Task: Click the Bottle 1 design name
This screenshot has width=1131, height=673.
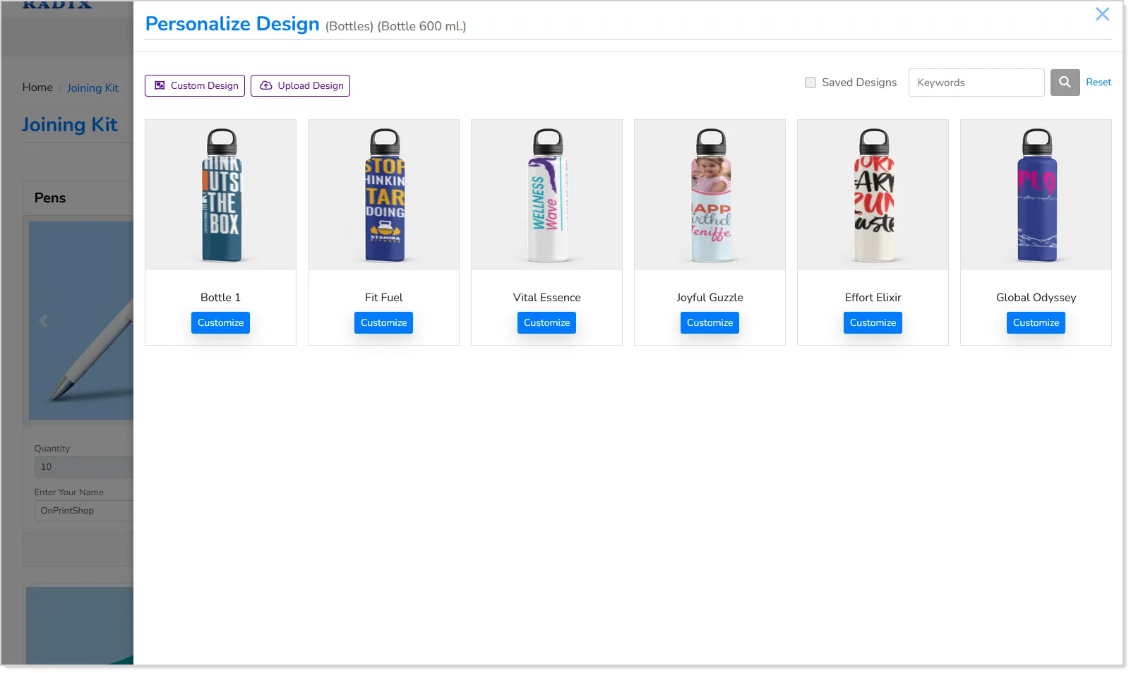Action: click(x=220, y=298)
